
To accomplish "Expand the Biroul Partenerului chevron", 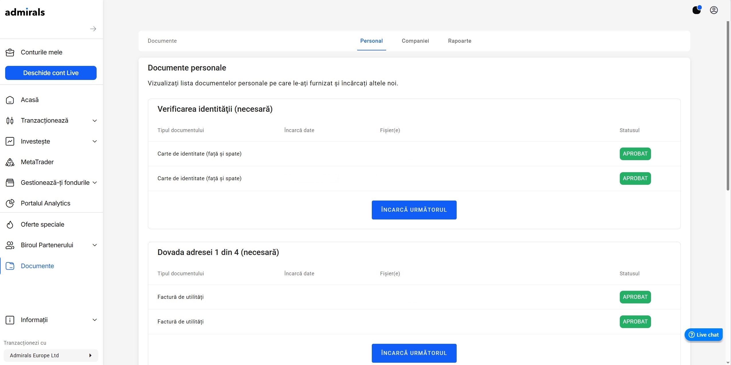I will (95, 245).
